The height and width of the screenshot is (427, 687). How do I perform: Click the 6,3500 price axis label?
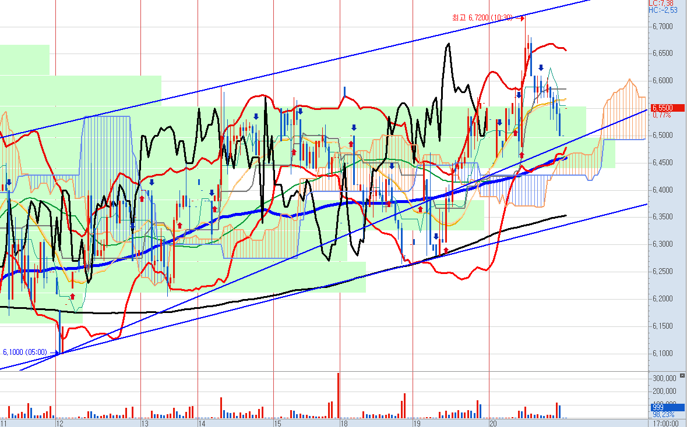click(x=663, y=217)
